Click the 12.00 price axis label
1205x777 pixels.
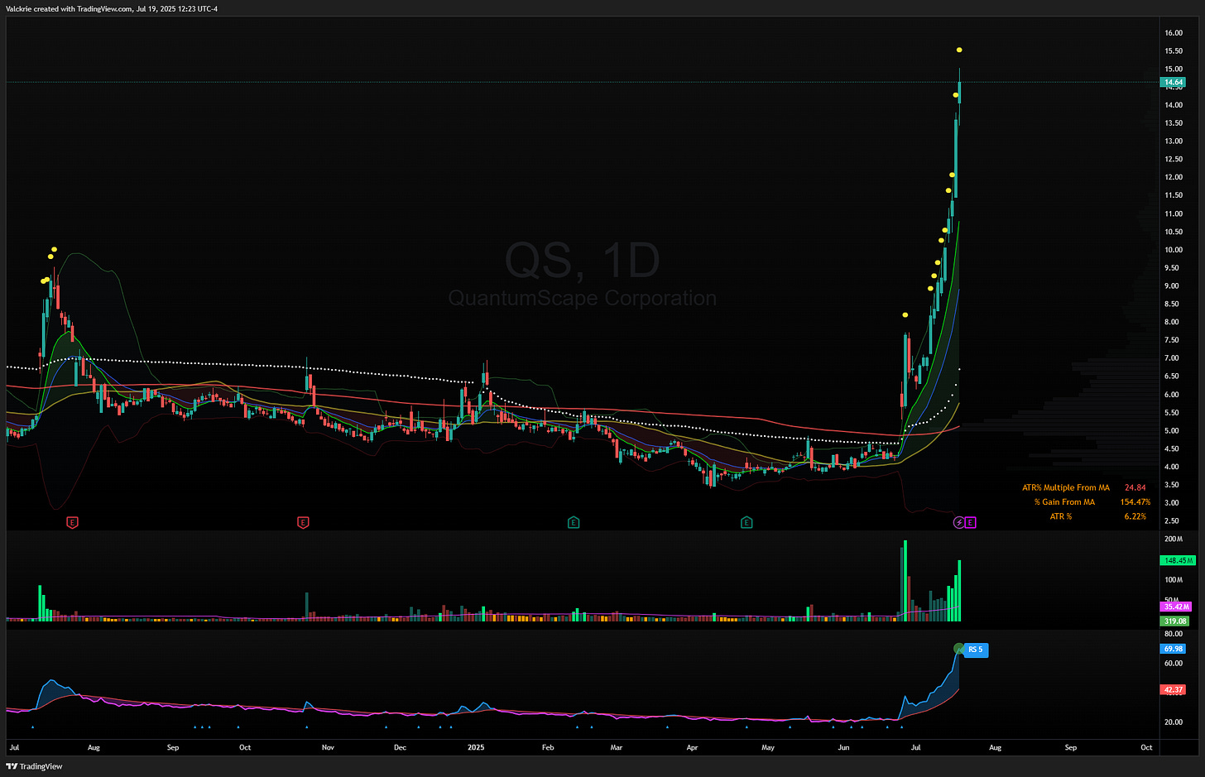pos(1173,177)
